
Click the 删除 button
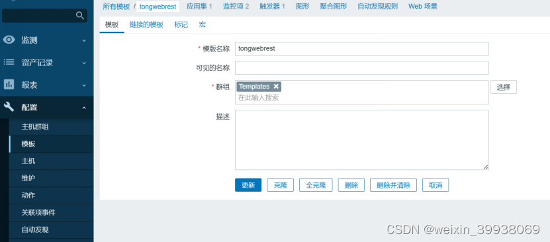(x=351, y=185)
